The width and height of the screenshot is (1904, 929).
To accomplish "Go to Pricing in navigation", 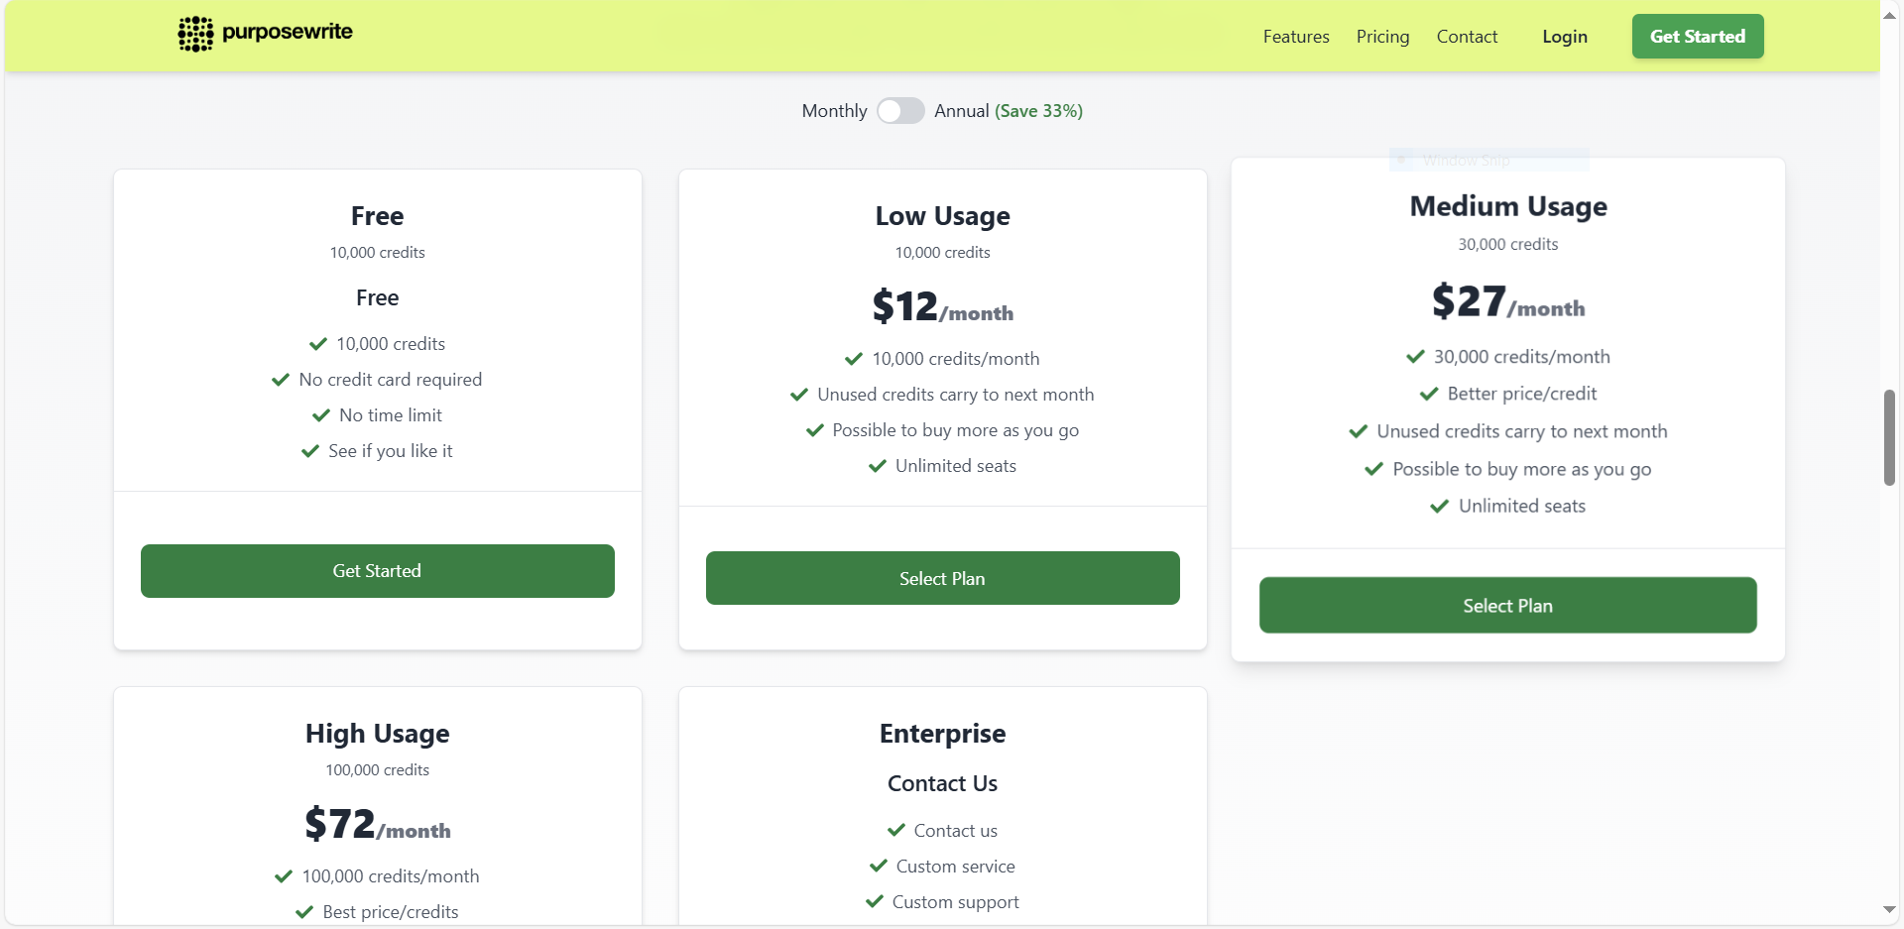I will point(1382,37).
